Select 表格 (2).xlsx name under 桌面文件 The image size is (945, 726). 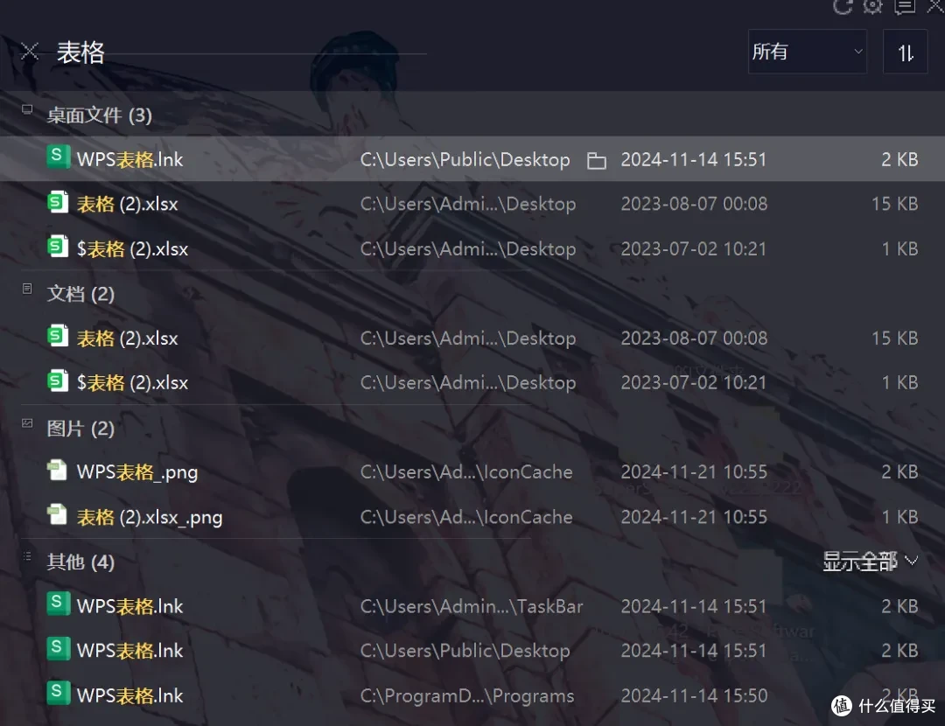[127, 205]
